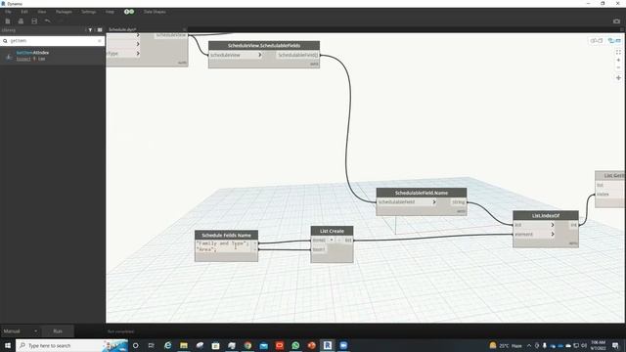
Task: Click the Save toolbar icon
Action: 34,22
